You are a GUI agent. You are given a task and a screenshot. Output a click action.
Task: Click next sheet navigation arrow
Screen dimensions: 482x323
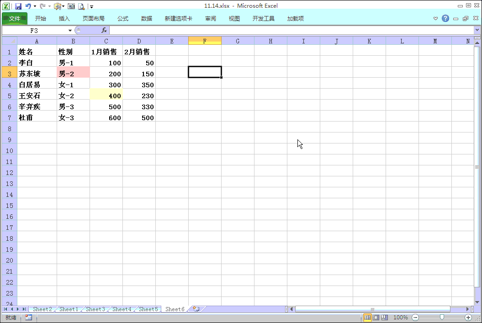[18, 309]
